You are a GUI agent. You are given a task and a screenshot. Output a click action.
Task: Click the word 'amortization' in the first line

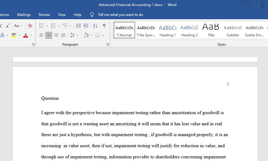click(x=184, y=113)
